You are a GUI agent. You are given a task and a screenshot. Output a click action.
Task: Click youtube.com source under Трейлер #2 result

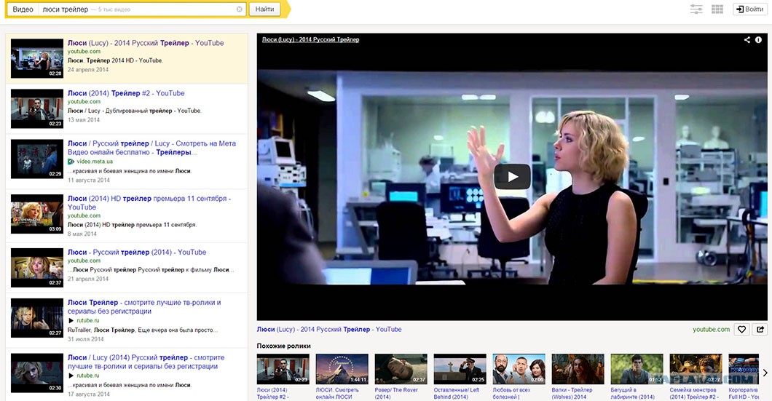click(x=84, y=102)
